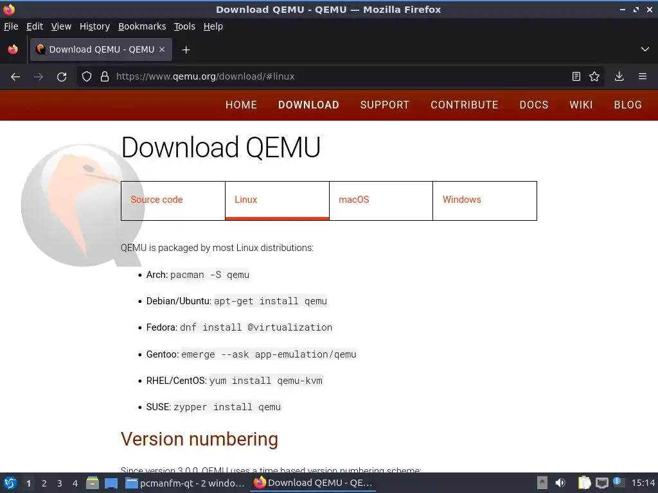This screenshot has width=658, height=493.
Task: Click the 'dnf install @virtualization' command
Action: (x=256, y=327)
